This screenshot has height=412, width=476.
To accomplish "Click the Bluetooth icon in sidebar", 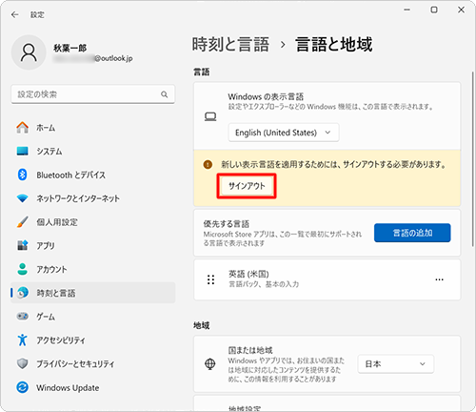I will [x=22, y=175].
